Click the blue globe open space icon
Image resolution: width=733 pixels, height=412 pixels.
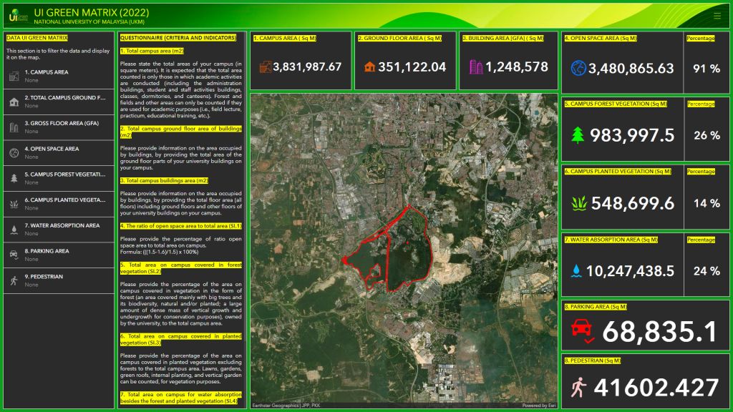coord(578,68)
